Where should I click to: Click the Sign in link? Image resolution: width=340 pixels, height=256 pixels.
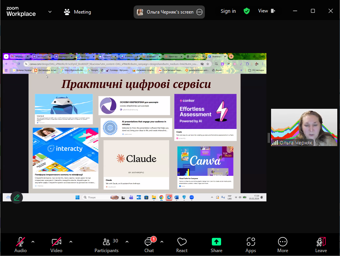click(x=228, y=11)
